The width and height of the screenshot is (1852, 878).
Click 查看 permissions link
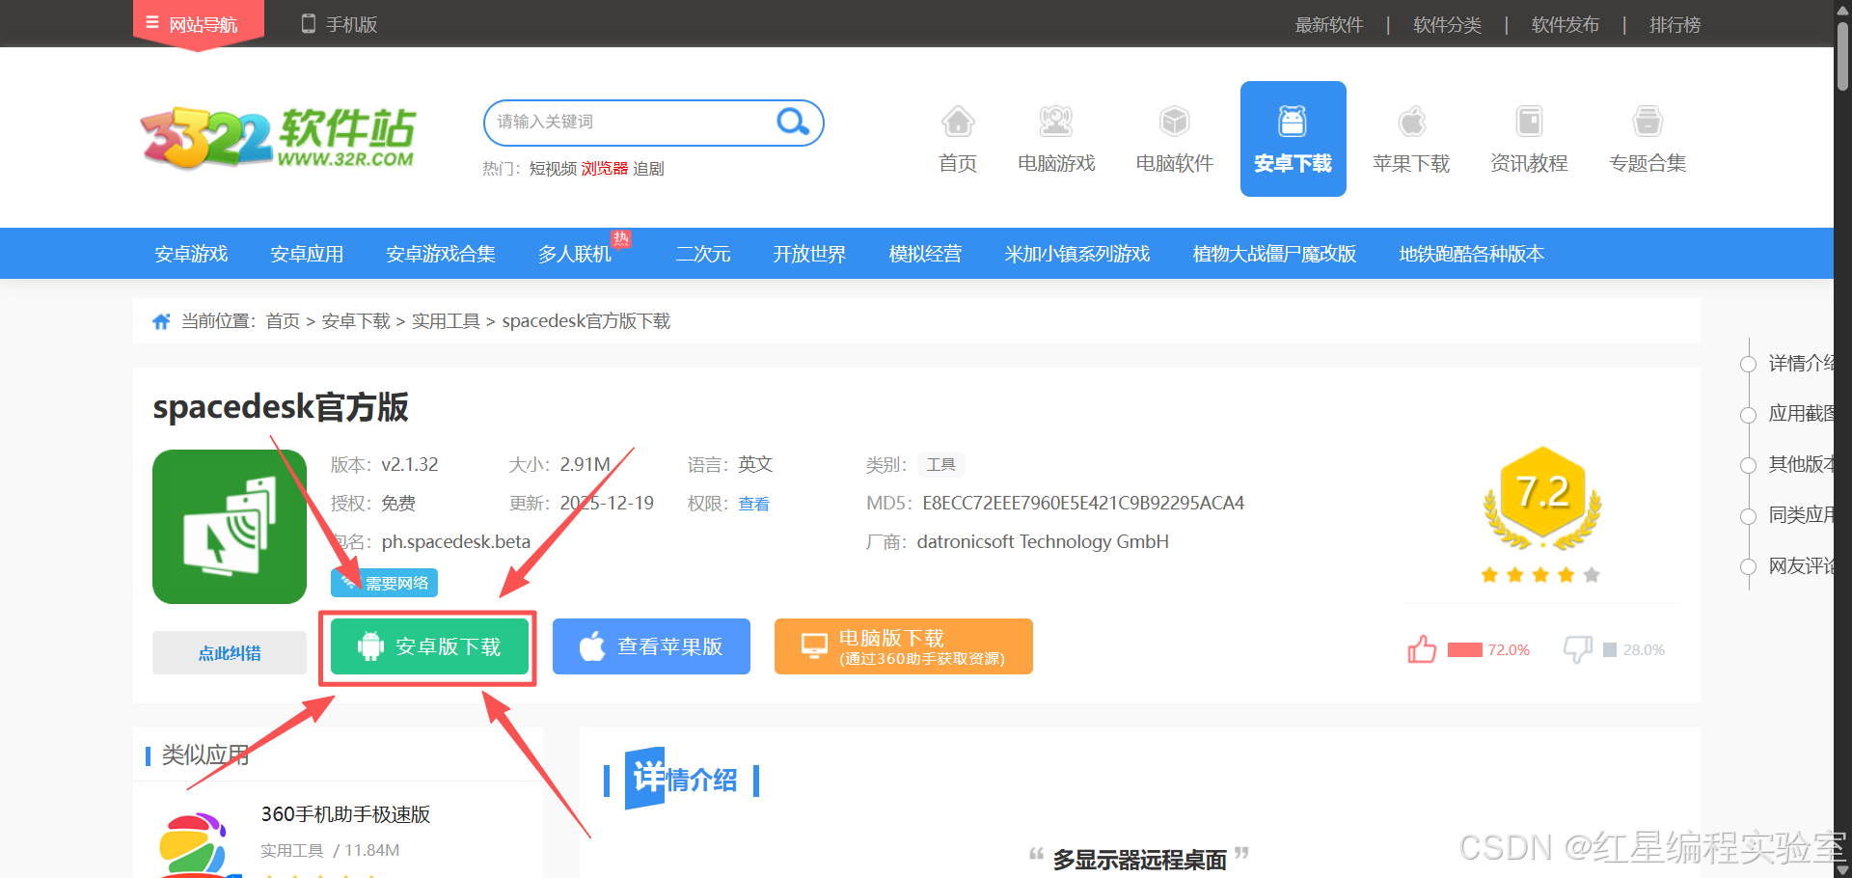753,504
